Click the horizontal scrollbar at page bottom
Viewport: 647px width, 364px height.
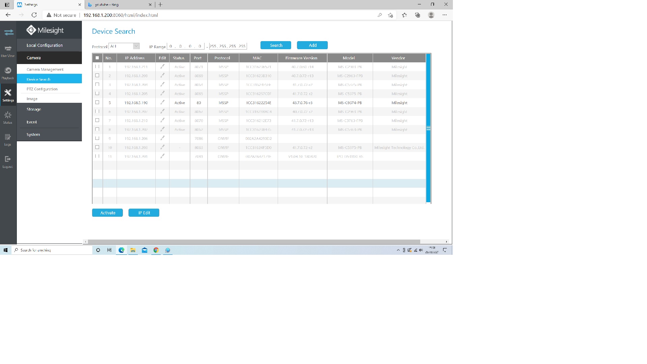coord(253,242)
